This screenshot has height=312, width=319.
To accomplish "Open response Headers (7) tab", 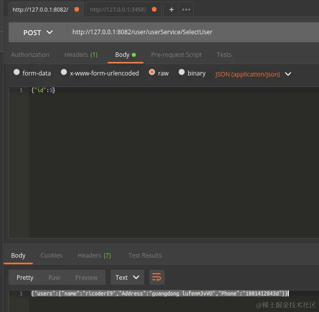I will click(x=94, y=256).
